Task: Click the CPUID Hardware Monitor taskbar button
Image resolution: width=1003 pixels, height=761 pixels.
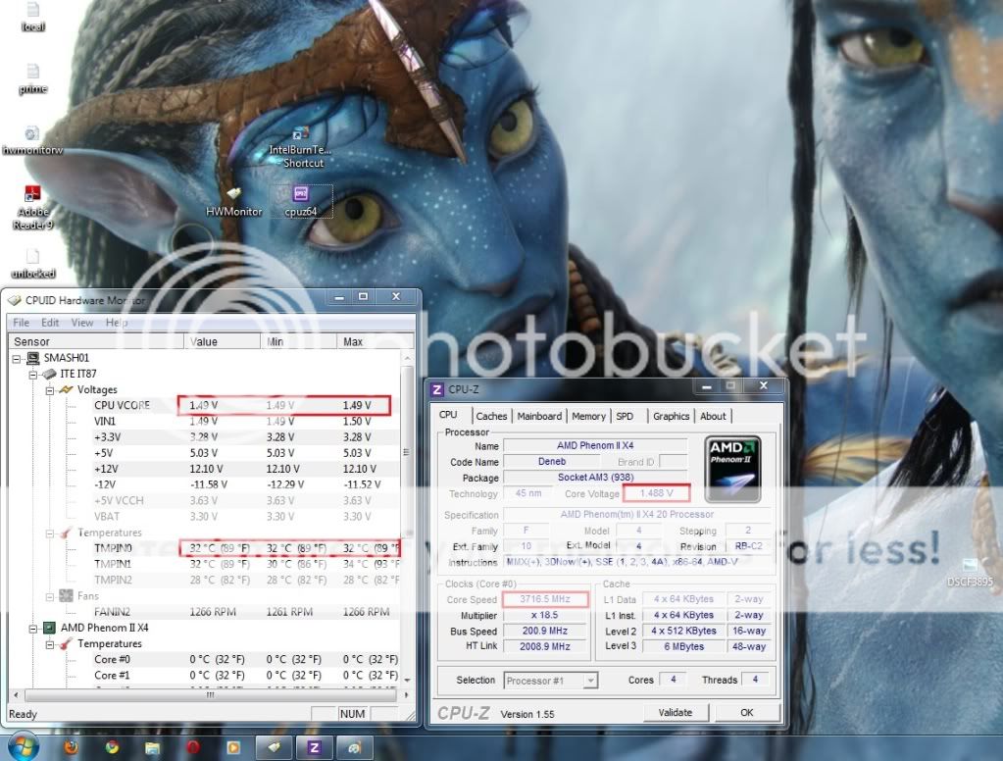Action: pos(274,747)
